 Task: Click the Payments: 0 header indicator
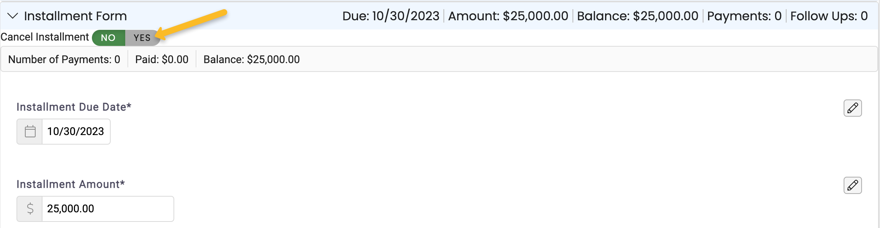(x=744, y=16)
